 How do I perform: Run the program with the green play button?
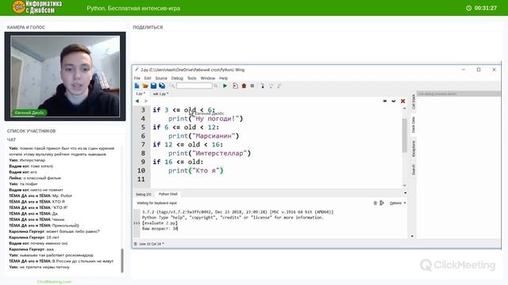225,85
